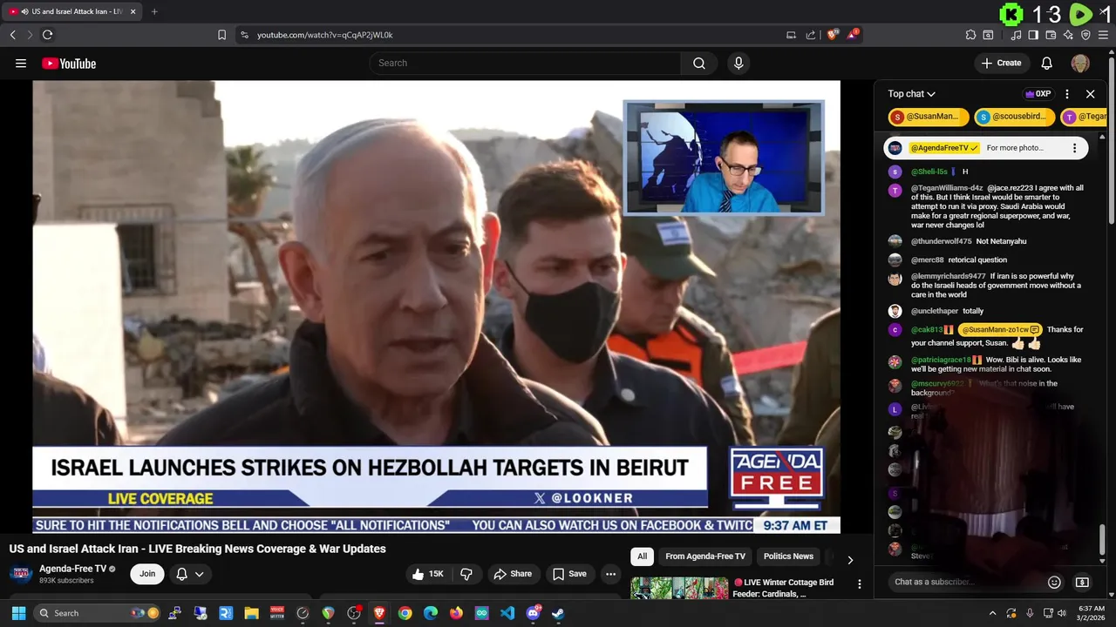Open the browser main menu

point(1104,35)
